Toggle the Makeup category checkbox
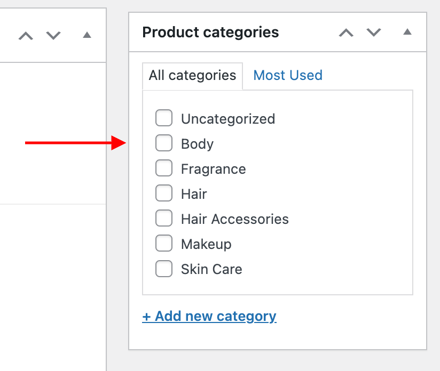Image resolution: width=440 pixels, height=371 pixels. point(164,244)
